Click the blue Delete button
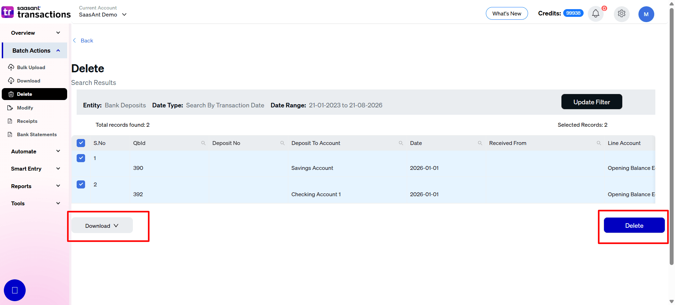This screenshot has width=675, height=305. click(634, 225)
